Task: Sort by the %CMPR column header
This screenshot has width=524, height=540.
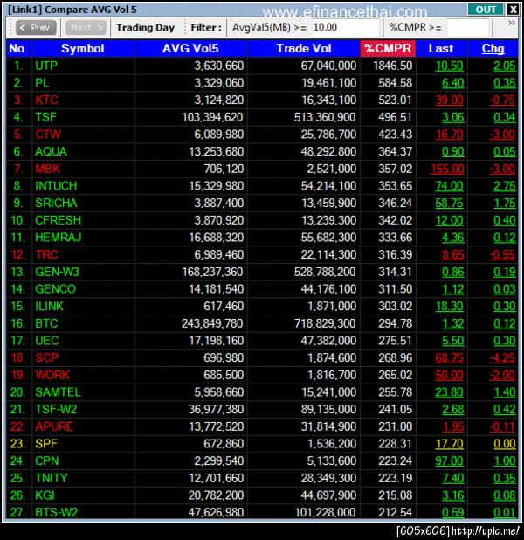Action: point(388,49)
